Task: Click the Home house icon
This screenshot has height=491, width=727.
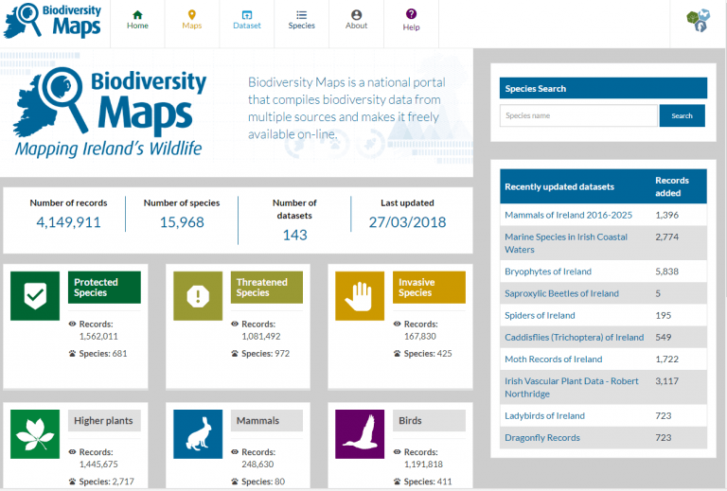Action: click(x=137, y=15)
